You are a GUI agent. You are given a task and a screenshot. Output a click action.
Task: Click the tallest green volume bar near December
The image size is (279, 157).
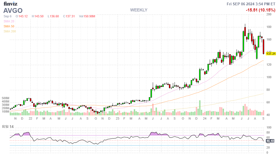(200, 108)
